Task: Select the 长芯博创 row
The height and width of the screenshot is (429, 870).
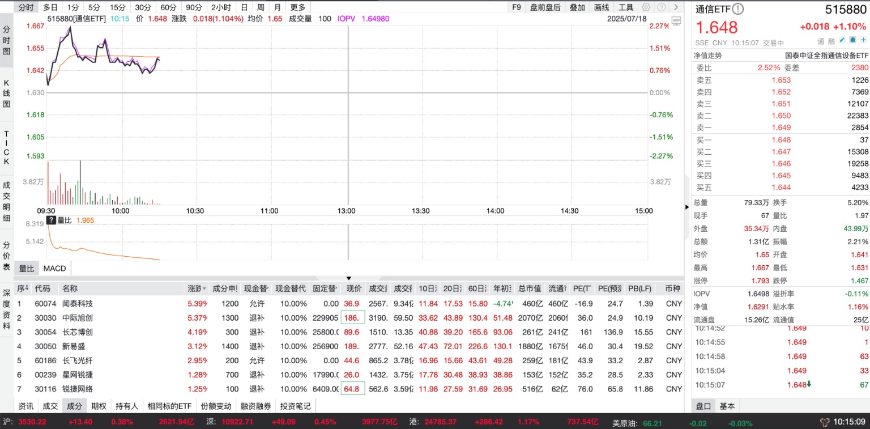Action: click(348, 332)
